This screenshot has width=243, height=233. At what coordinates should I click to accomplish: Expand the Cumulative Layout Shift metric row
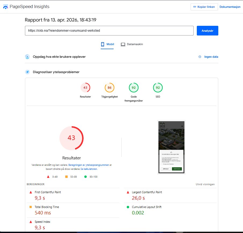pyautogui.click(x=171, y=210)
